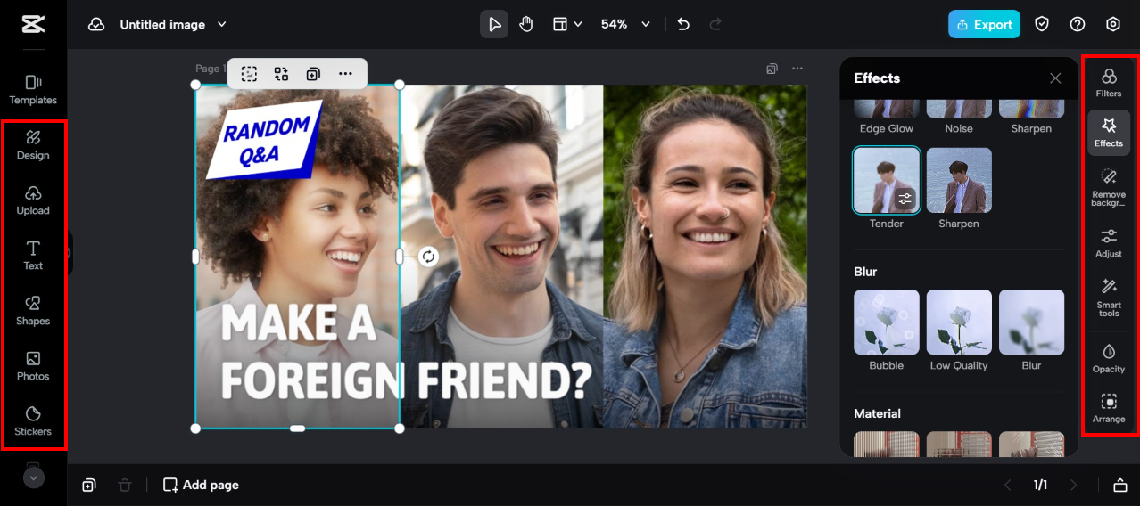Select the Effects tool in right sidebar
The width and height of the screenshot is (1140, 506).
(1109, 133)
